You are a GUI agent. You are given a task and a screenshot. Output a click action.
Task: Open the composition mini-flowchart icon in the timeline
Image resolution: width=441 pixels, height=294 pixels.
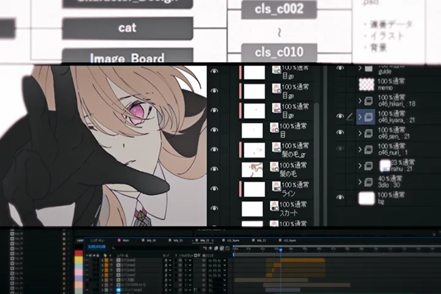[x=205, y=248]
